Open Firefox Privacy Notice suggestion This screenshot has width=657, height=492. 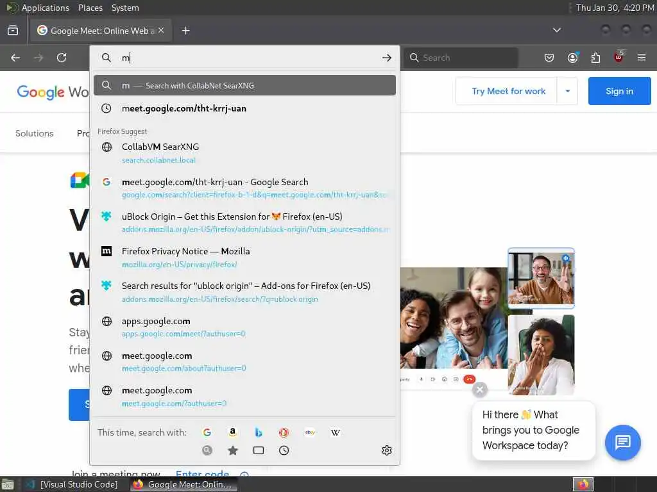244,258
